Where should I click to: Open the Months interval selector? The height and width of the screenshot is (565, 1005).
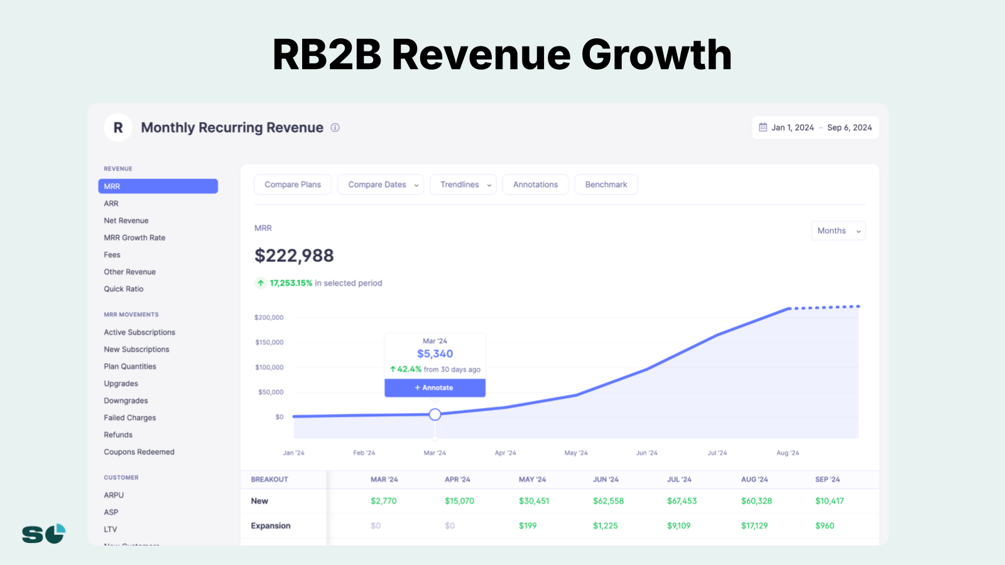tap(838, 231)
